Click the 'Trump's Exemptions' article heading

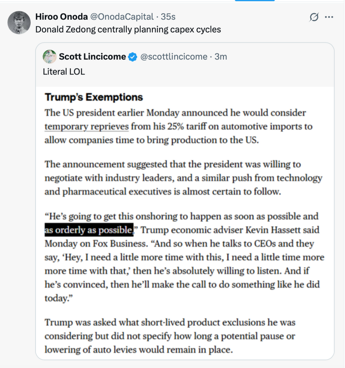94,97
